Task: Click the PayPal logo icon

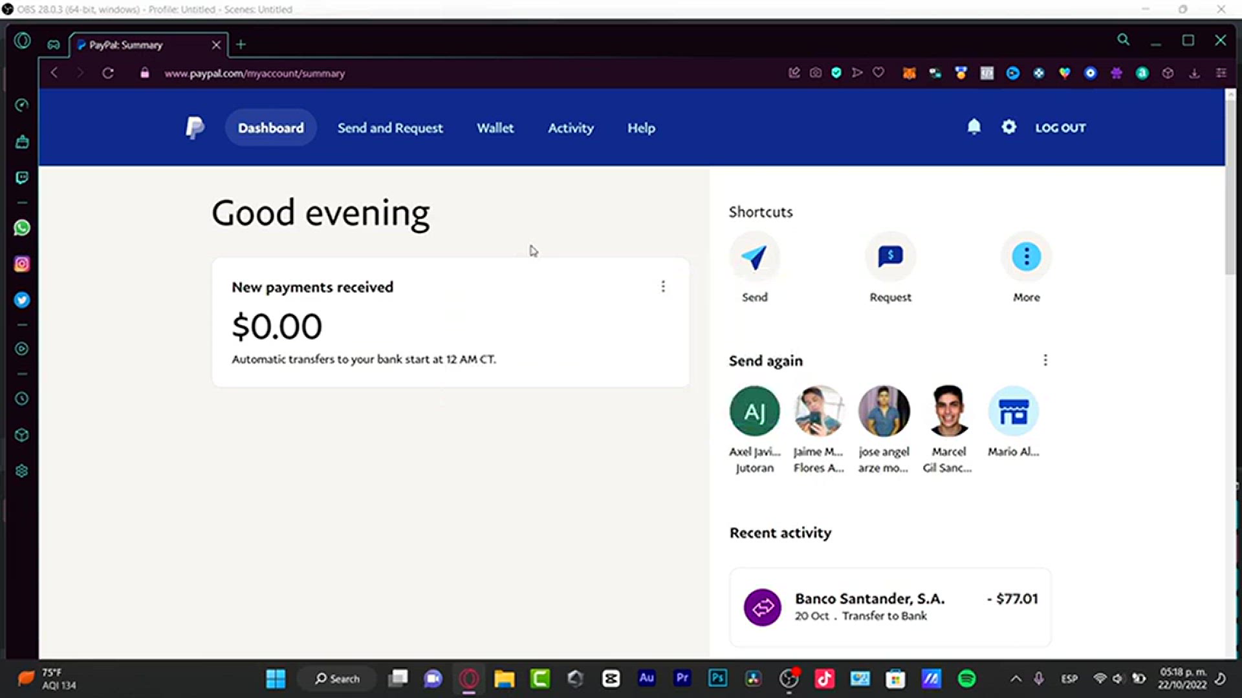Action: tap(195, 127)
